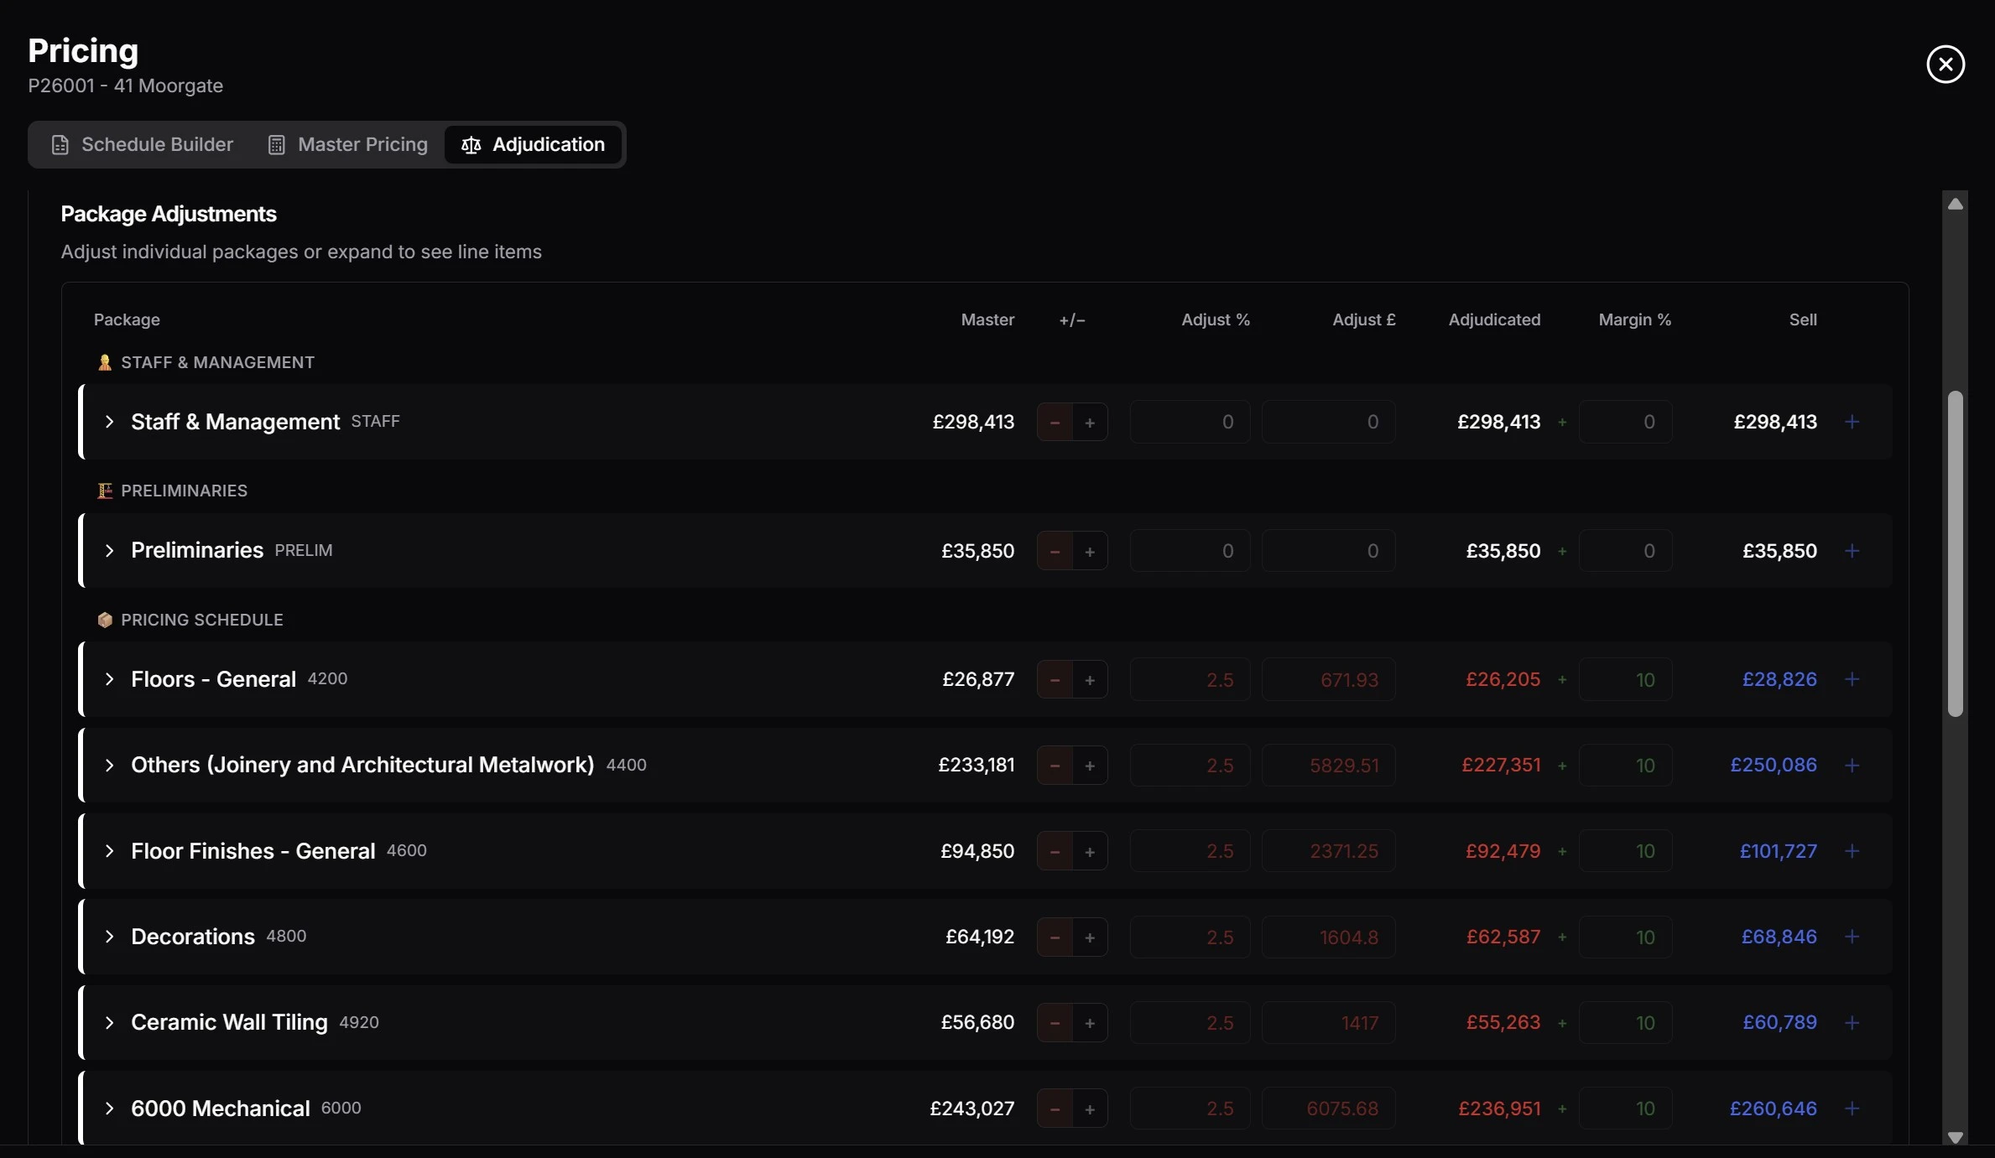Click the blue plus icon on Staff & Management row
The width and height of the screenshot is (1995, 1158).
tap(1852, 422)
